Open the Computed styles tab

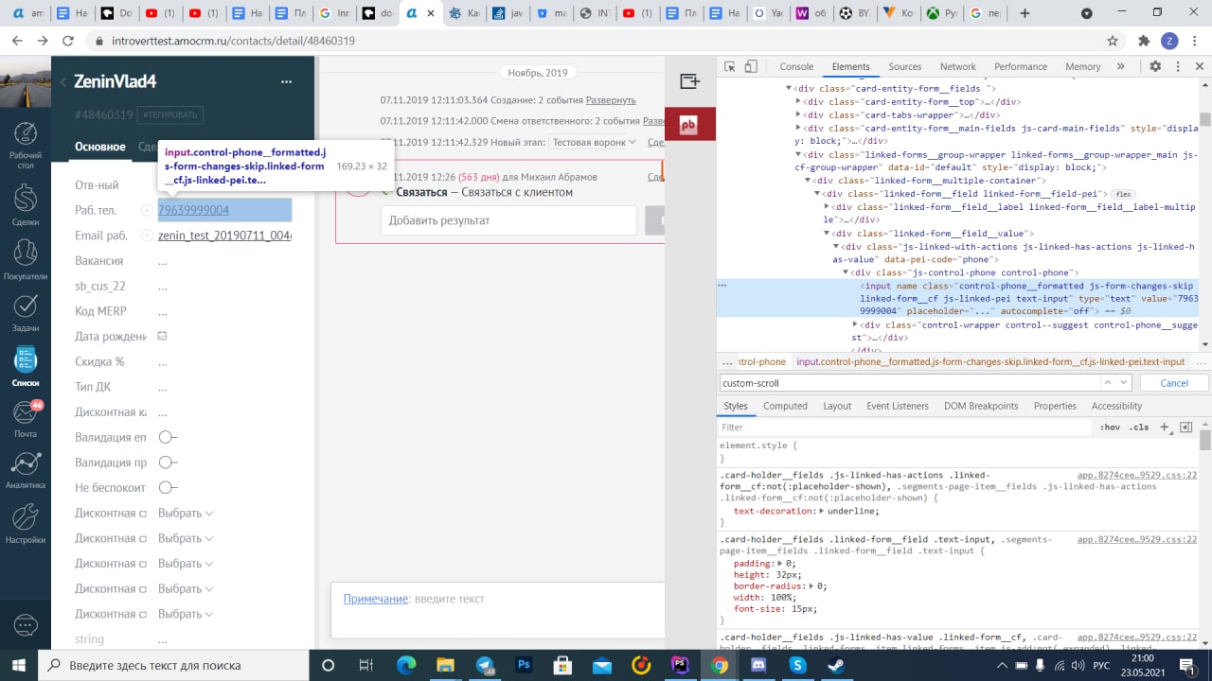coord(785,406)
